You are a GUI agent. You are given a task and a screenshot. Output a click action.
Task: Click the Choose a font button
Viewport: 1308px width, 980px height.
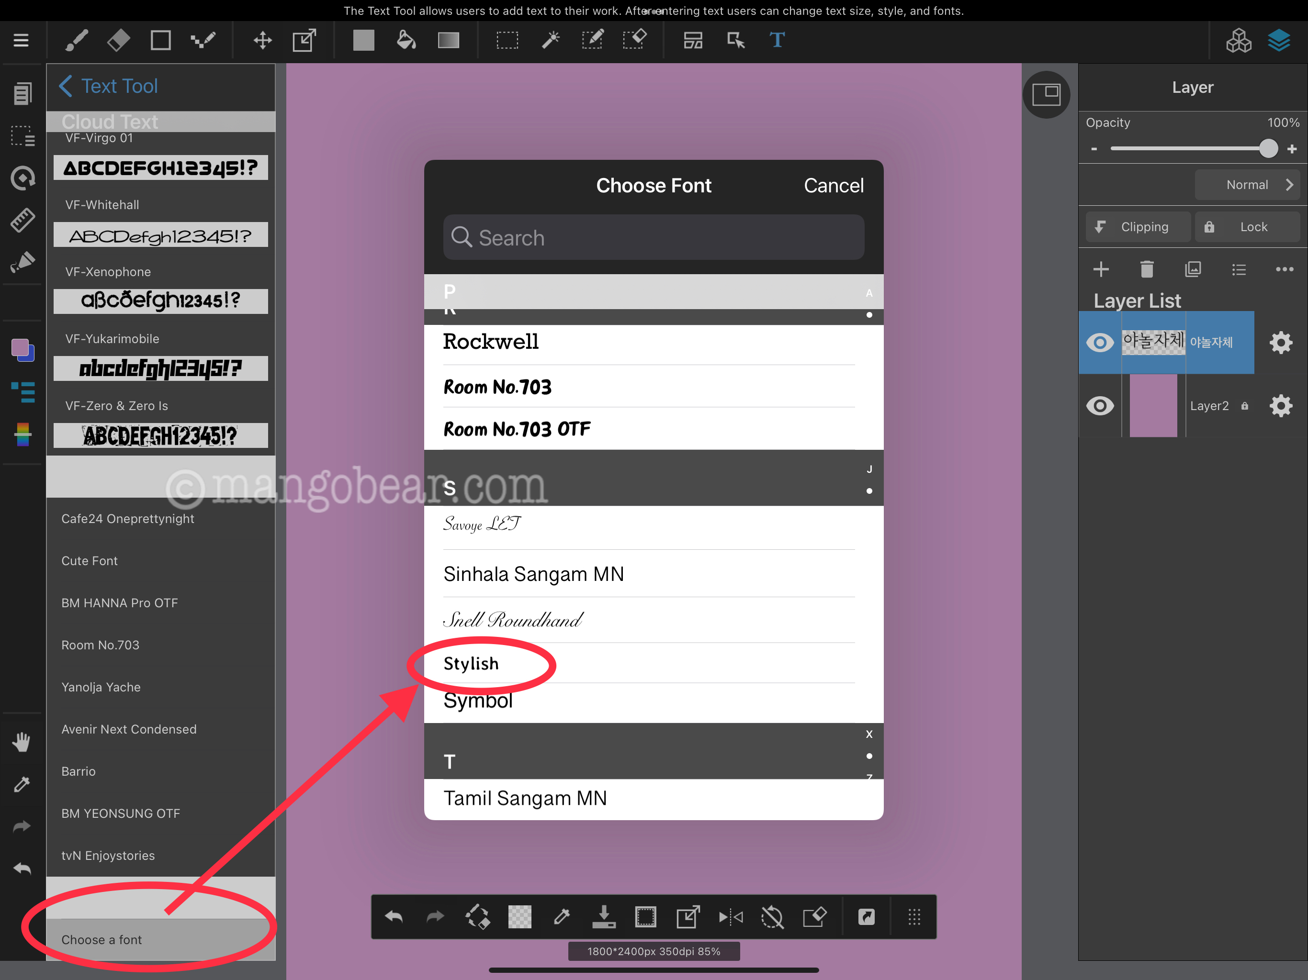[x=101, y=939]
